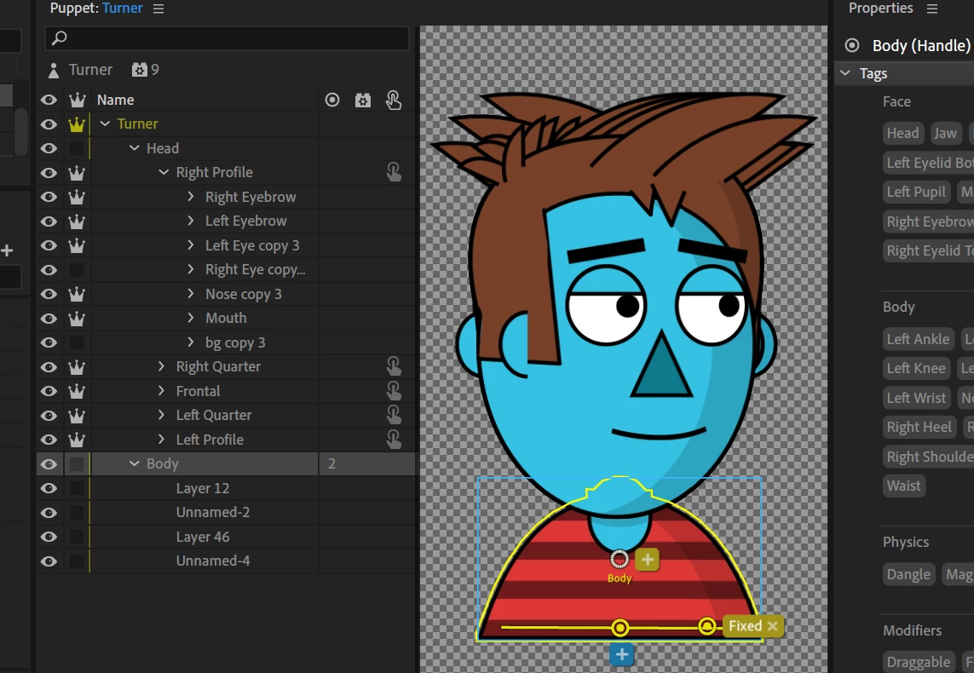974x673 pixels.
Task: Hide Unnamed-4 with eye icon
Action: 49,561
